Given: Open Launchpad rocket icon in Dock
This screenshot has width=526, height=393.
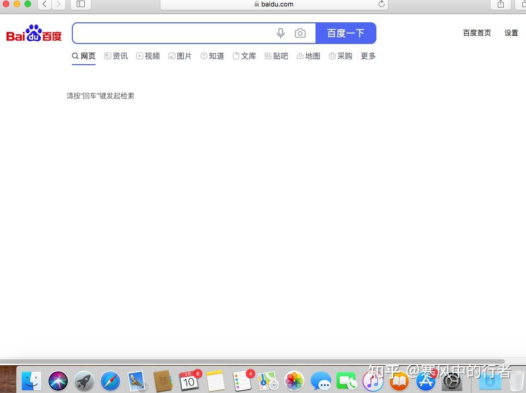Looking at the screenshot, I should [84, 381].
